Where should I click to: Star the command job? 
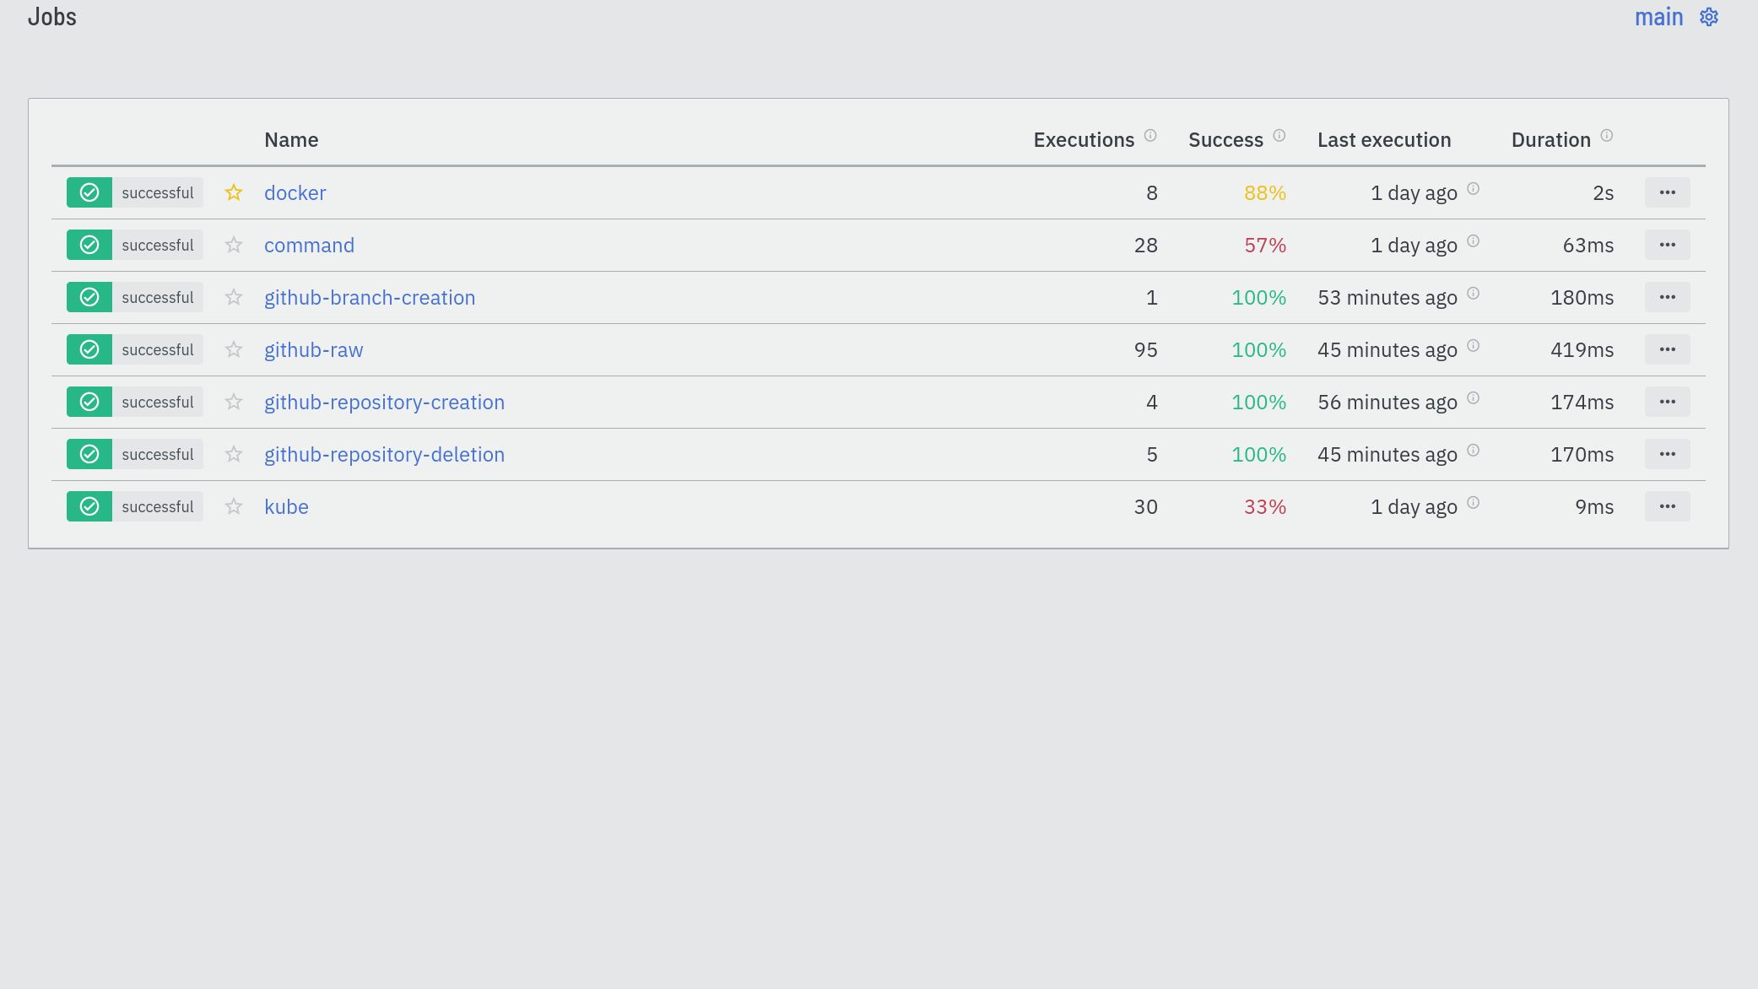tap(233, 244)
